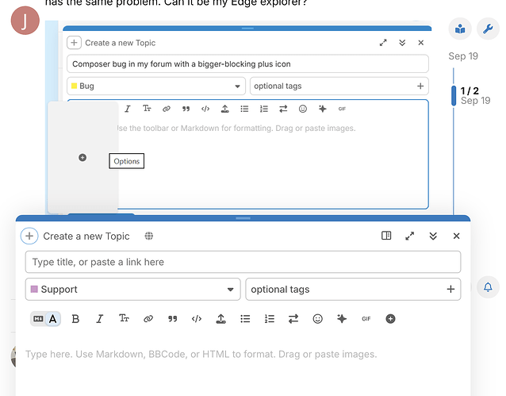Add bulleted list in bottom composer
This screenshot has height=396, width=506.
pyautogui.click(x=245, y=319)
